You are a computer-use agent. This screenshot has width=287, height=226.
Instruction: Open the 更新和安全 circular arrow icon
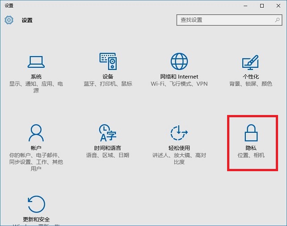tap(36, 204)
